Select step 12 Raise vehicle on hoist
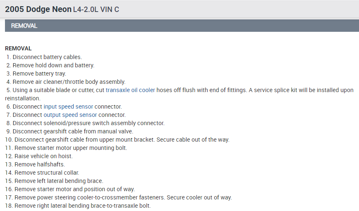This screenshot has height=211, width=359. pos(43,156)
